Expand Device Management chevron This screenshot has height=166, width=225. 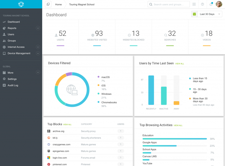38,53
